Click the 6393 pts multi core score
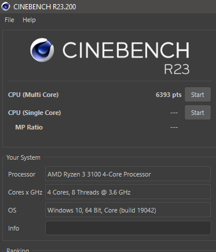The height and width of the screenshot is (252, 216). point(169,95)
